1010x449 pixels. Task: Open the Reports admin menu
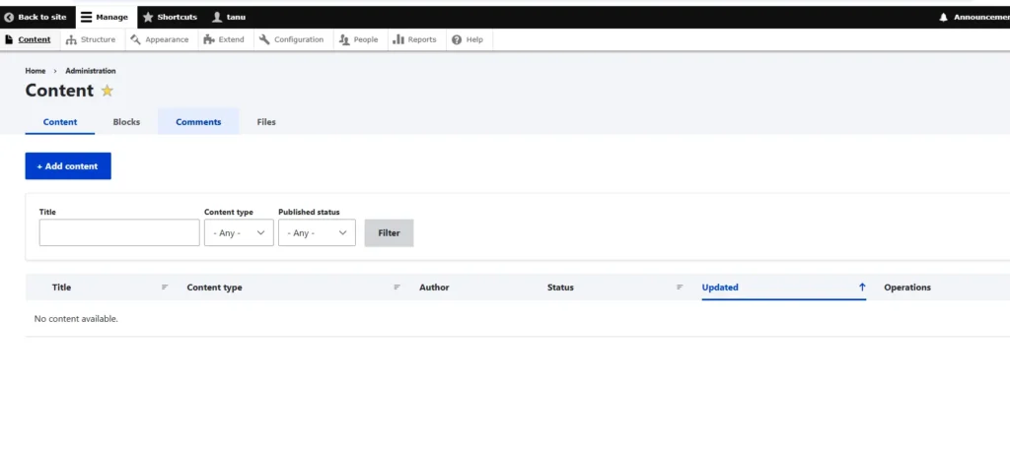[x=414, y=39]
